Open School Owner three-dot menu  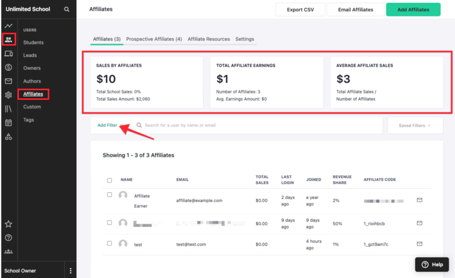[71, 271]
